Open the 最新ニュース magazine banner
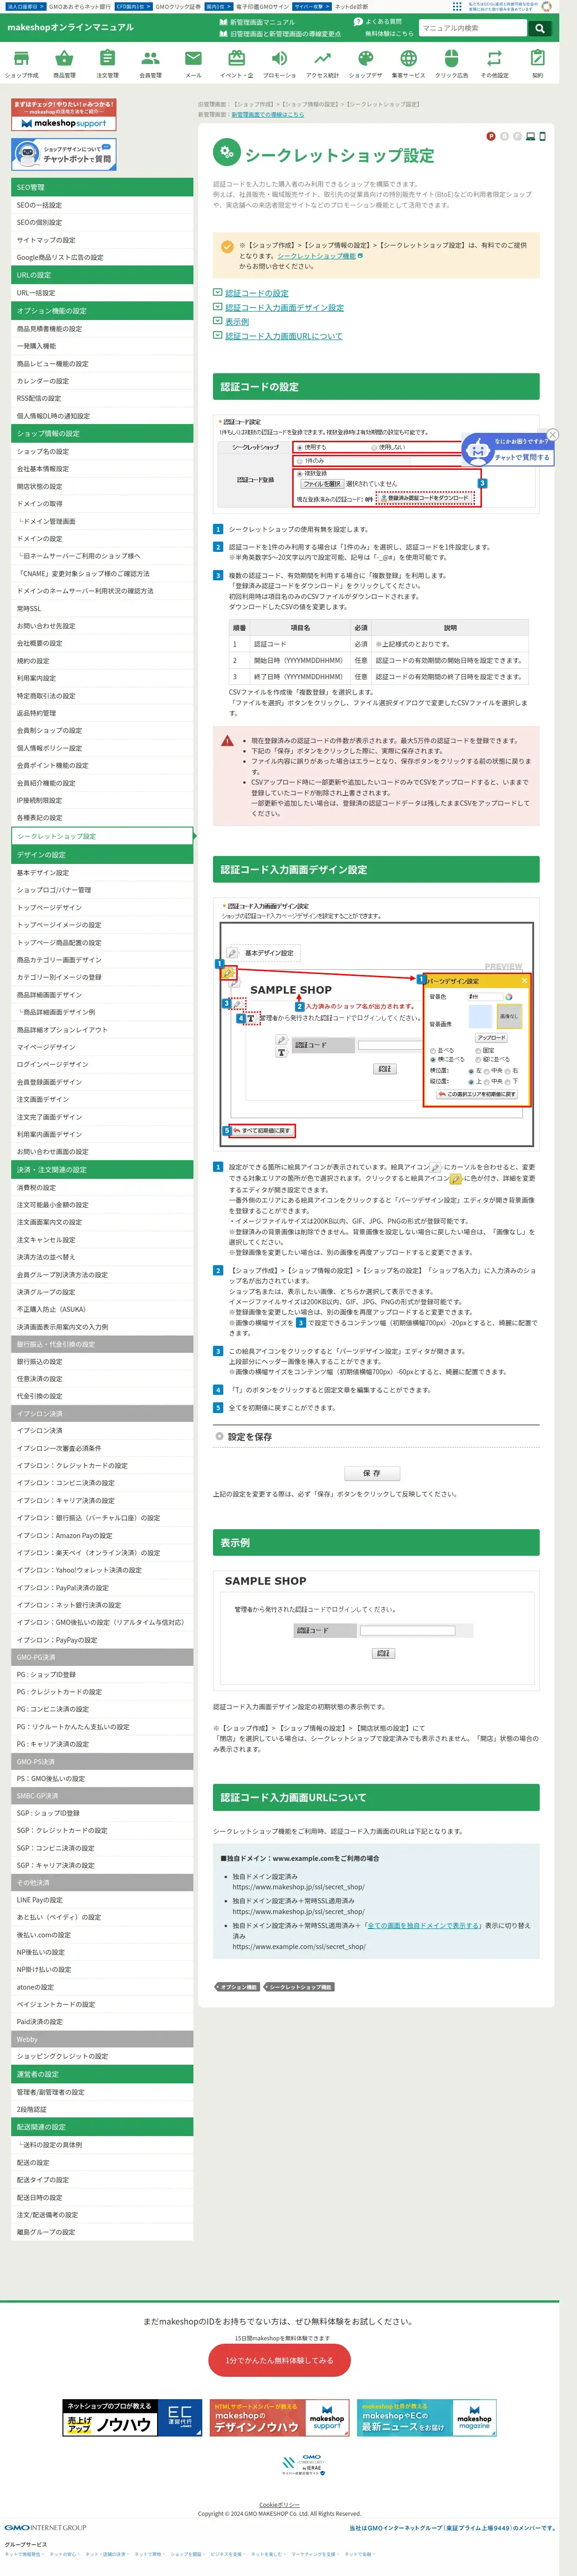 pyautogui.click(x=426, y=2418)
